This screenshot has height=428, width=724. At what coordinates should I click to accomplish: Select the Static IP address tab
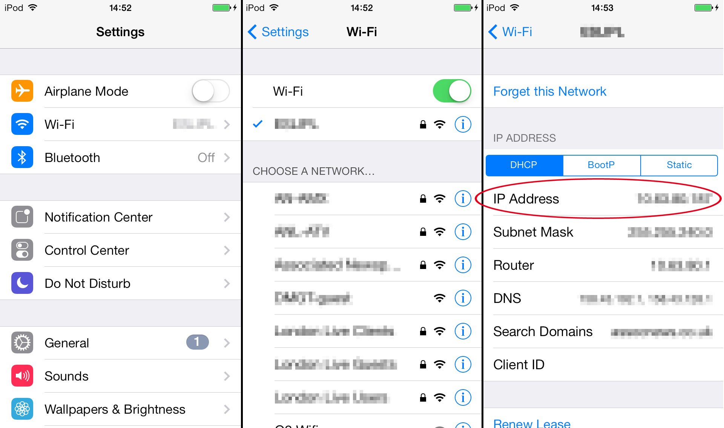679,165
